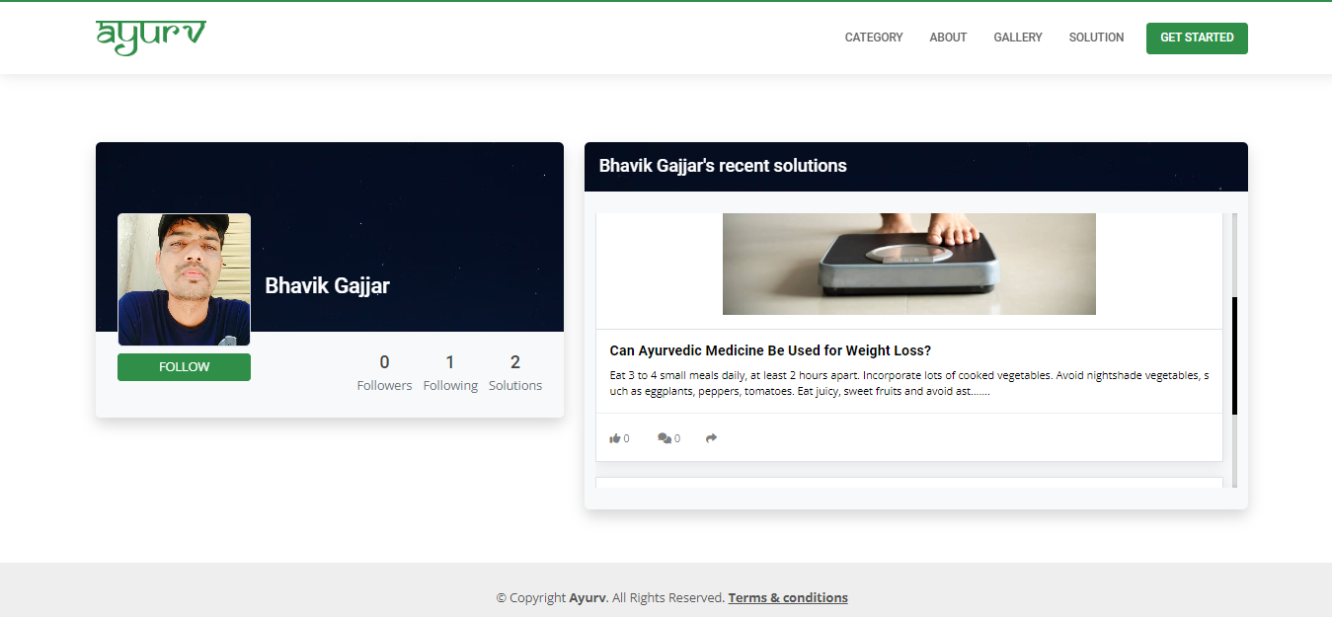Viewport: 1332px width, 617px height.
Task: Open the weighing scale article image
Action: pos(908,264)
